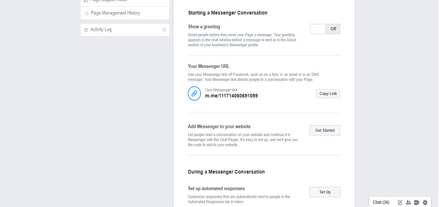The image size is (443, 207).
Task: Click the Page Management History icon
Action: click(x=86, y=13)
